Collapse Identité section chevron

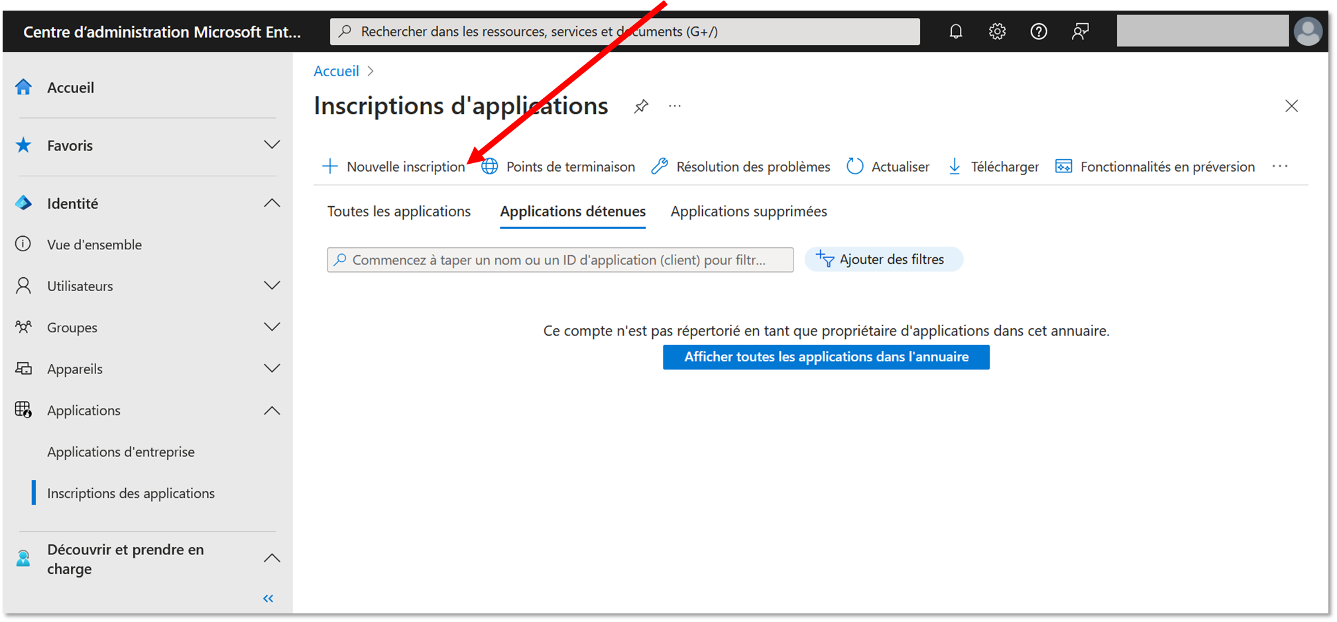coord(272,203)
